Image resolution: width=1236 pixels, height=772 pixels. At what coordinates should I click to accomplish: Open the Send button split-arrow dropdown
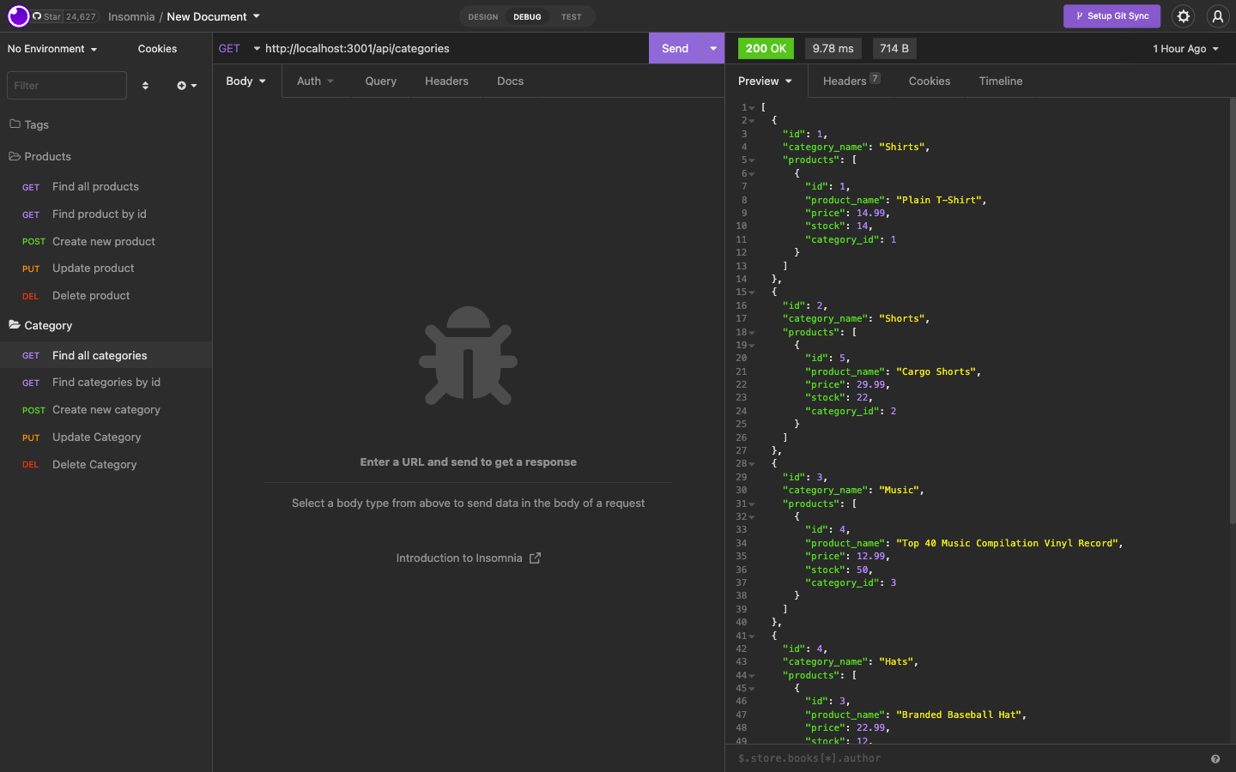713,48
